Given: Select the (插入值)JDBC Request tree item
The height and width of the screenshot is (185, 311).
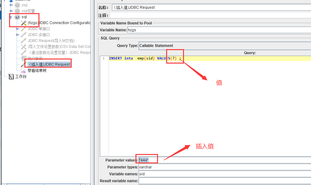Looking at the screenshot, I should coord(49,64).
